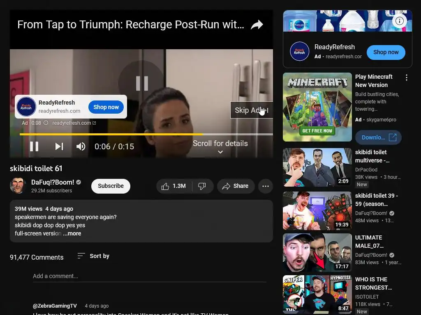This screenshot has height=315, width=421.
Task: Open the DaFuq!?Boom! channel name link
Action: tap(53, 183)
